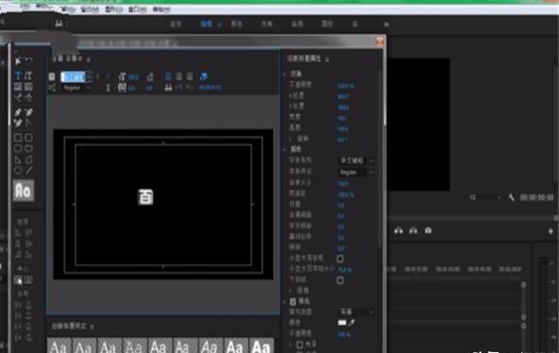Click Program monitor plus button editor

(x=551, y=231)
